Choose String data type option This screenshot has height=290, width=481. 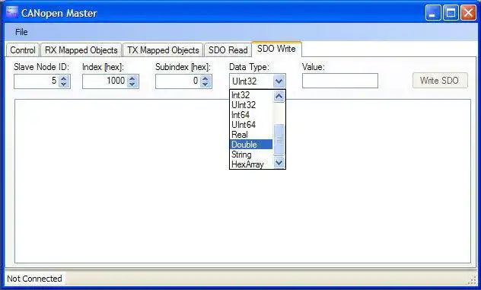pos(251,155)
